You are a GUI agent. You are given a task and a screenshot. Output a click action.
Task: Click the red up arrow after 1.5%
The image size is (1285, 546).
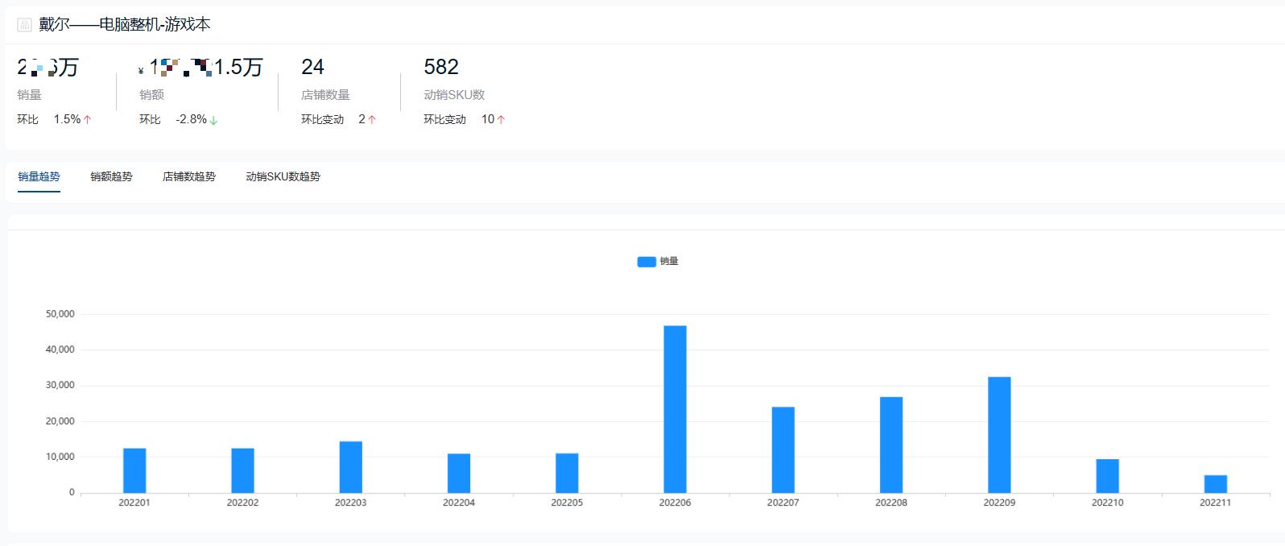point(88,119)
